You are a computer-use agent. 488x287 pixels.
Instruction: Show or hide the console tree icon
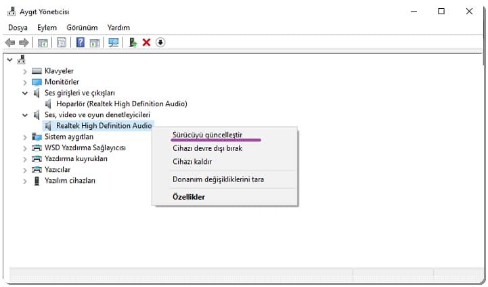coord(43,43)
